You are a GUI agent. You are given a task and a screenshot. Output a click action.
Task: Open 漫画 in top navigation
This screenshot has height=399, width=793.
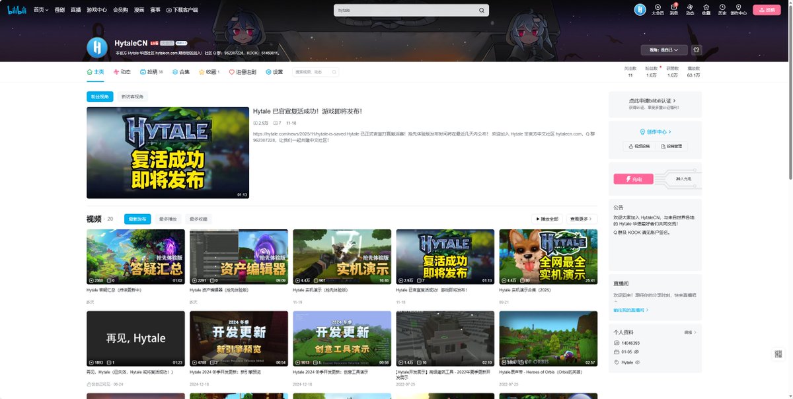point(139,10)
